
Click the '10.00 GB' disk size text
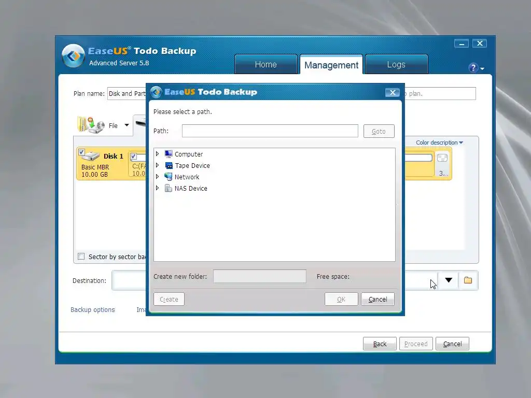click(94, 175)
